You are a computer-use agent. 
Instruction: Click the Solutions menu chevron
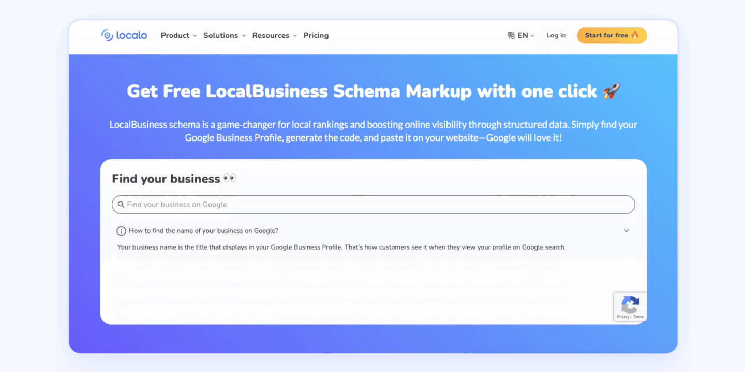tap(244, 36)
